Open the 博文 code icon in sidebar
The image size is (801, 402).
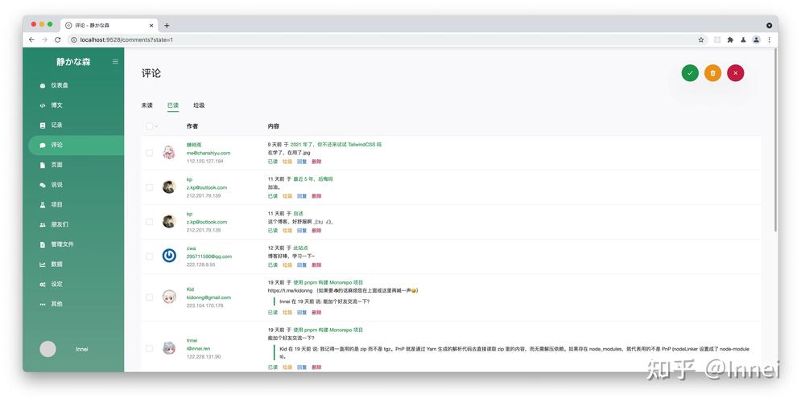[43, 105]
